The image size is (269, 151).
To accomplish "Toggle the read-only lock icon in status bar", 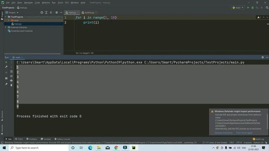I will click(266, 143).
